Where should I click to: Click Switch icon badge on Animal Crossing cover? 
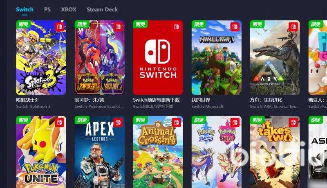(177, 122)
